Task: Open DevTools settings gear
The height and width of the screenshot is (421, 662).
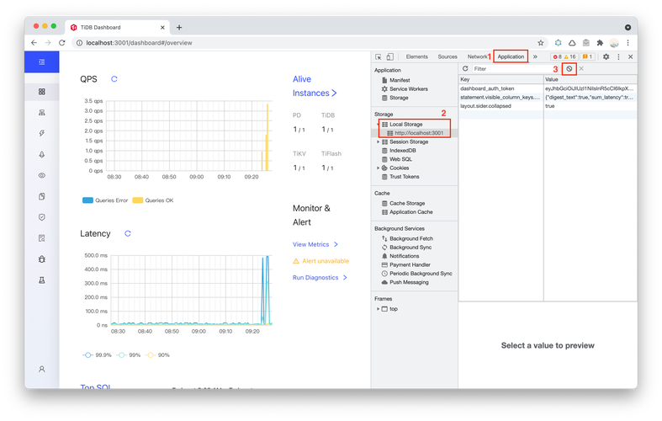Action: point(606,56)
